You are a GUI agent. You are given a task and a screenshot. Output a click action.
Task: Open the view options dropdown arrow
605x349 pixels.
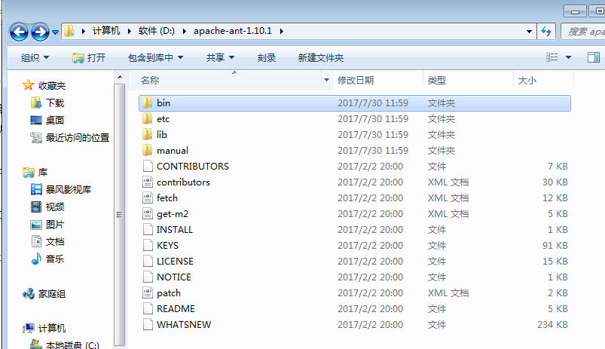[568, 57]
